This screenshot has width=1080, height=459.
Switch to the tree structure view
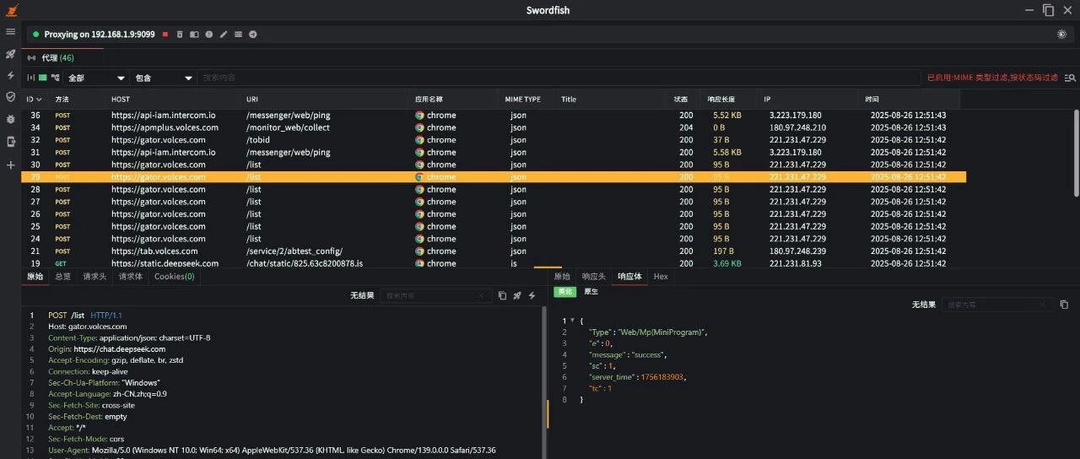pyautogui.click(x=55, y=78)
